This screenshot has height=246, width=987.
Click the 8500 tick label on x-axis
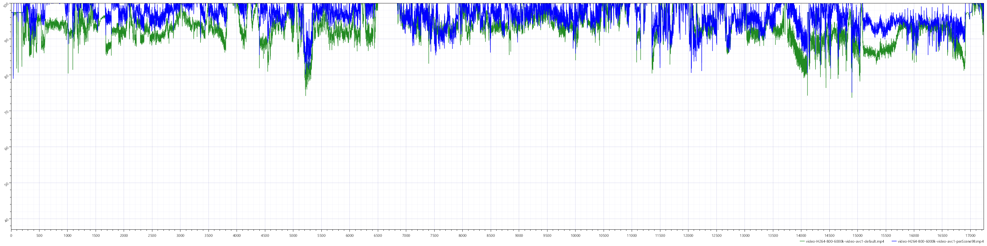coord(491,236)
